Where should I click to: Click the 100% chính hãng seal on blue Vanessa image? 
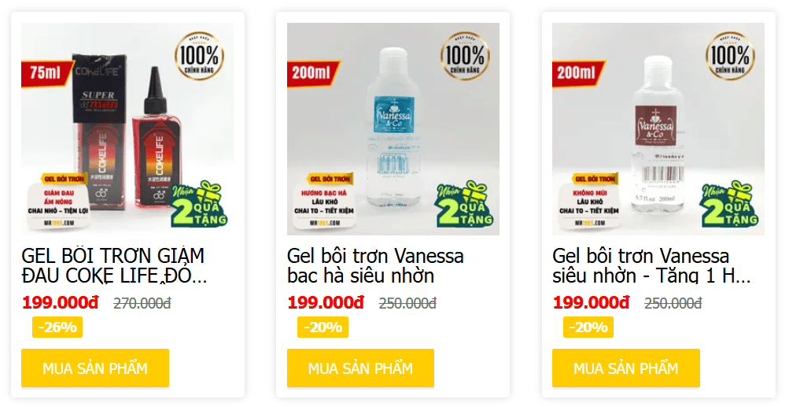click(465, 56)
